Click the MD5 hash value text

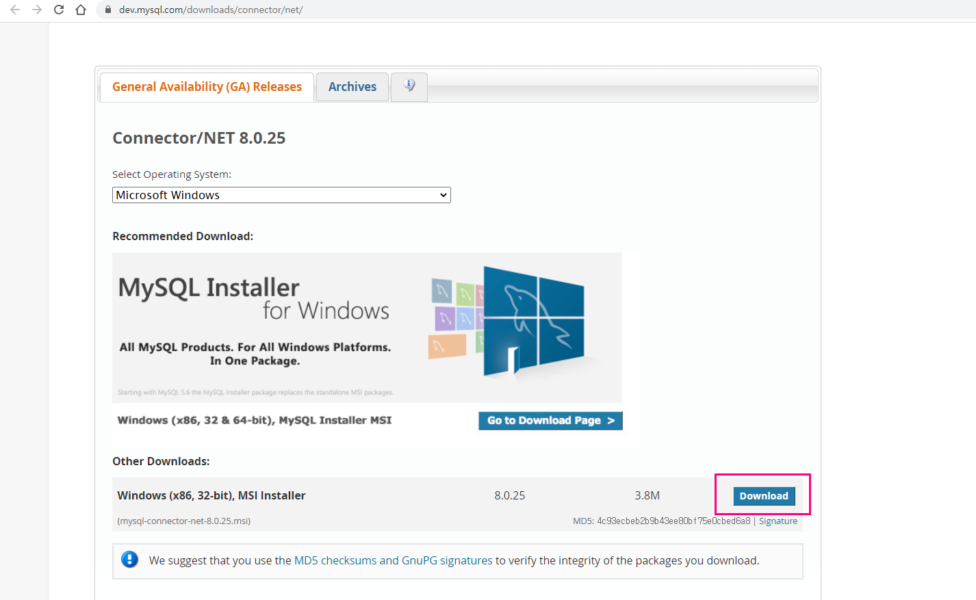(673, 521)
